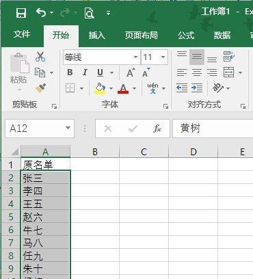Open the 页面布局 ribbon tab

(142, 36)
